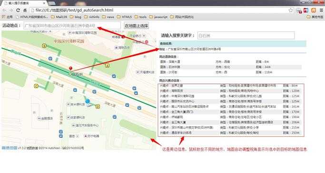
Task: Click subway exit A marker on map
Action: [x=107, y=66]
